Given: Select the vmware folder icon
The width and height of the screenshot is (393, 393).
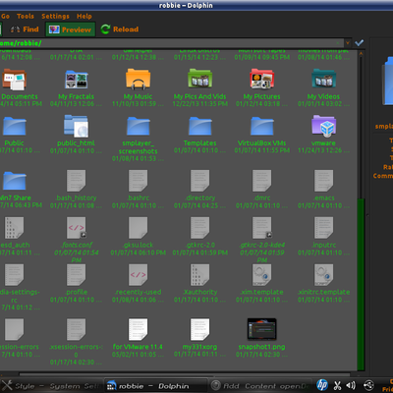Looking at the screenshot, I should (x=323, y=126).
